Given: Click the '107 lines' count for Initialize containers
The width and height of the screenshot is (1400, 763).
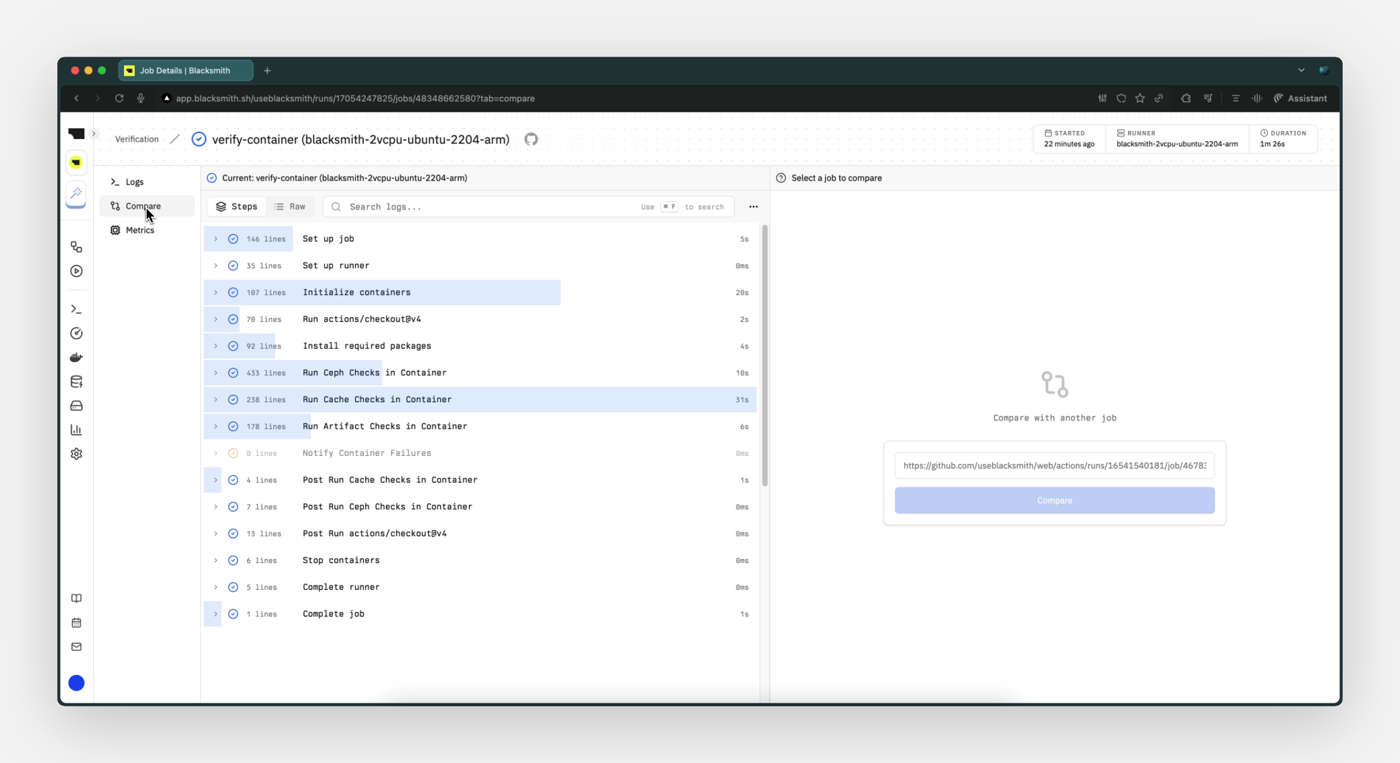Looking at the screenshot, I should [266, 293].
